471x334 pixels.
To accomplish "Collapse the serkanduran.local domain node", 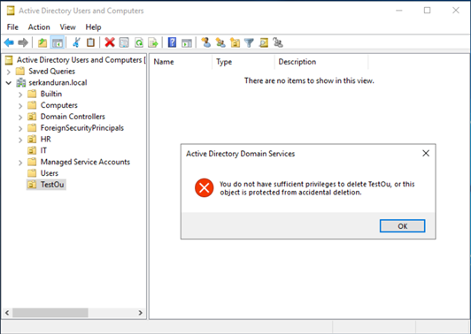I will click(x=9, y=83).
